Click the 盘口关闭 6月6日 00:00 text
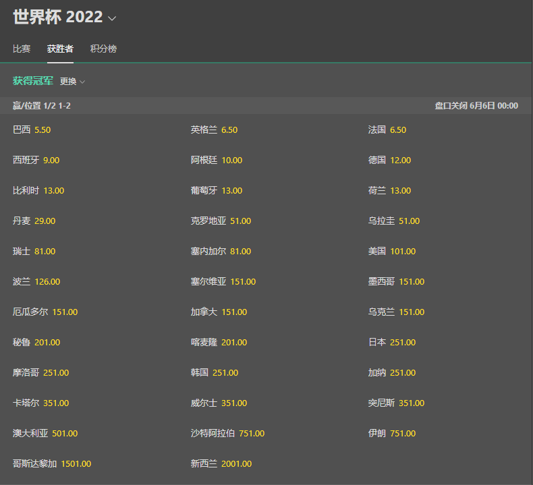 pyautogui.click(x=476, y=106)
